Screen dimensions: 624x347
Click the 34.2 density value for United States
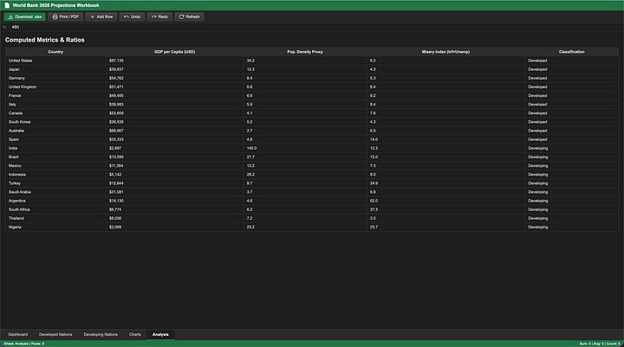coord(305,61)
